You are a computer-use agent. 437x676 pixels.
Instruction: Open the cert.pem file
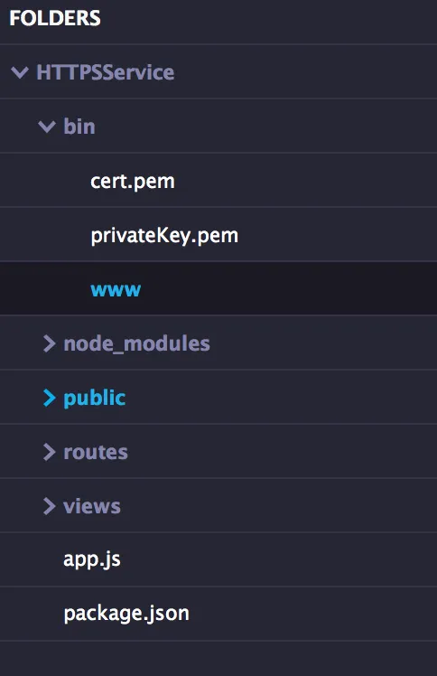click(133, 181)
